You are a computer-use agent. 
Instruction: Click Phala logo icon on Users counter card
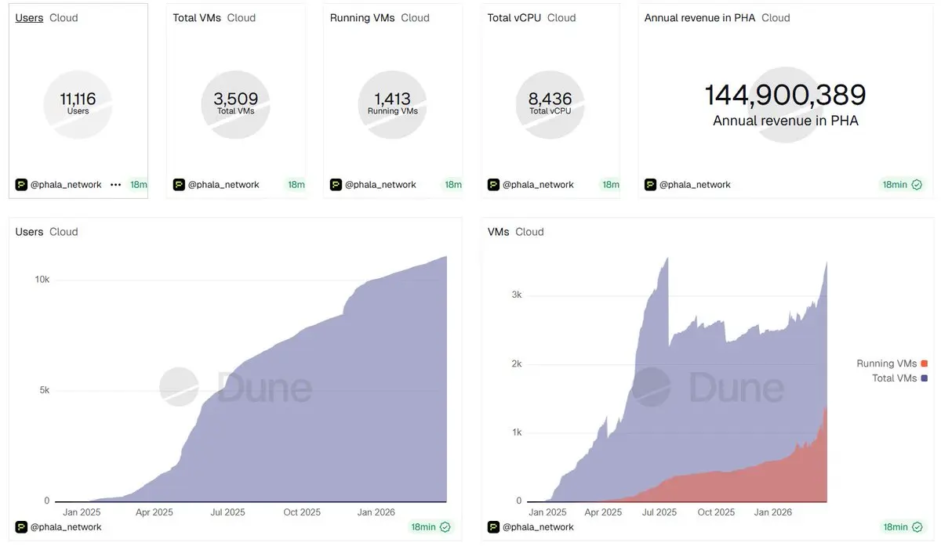click(x=21, y=185)
